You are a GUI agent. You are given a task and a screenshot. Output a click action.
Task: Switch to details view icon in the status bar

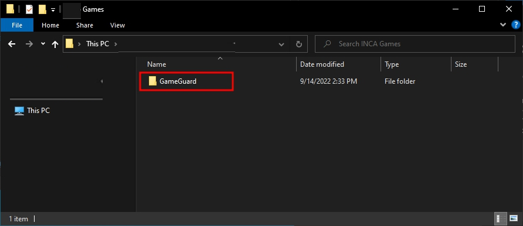500,218
